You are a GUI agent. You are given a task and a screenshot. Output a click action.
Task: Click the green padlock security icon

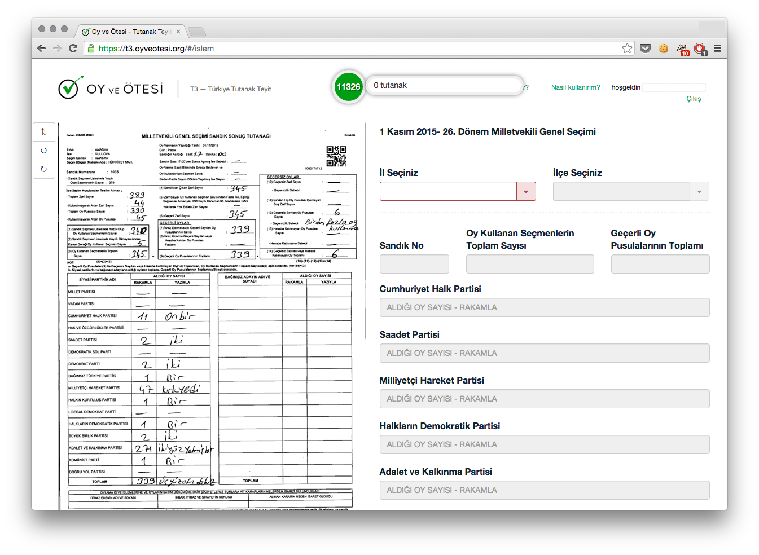pos(90,49)
